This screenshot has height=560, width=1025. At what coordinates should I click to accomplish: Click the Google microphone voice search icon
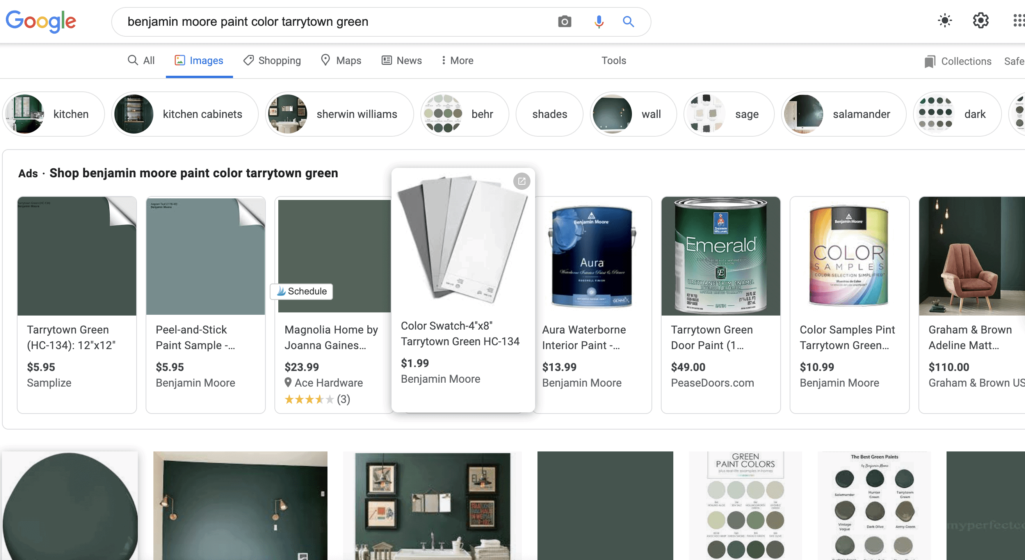[598, 21]
